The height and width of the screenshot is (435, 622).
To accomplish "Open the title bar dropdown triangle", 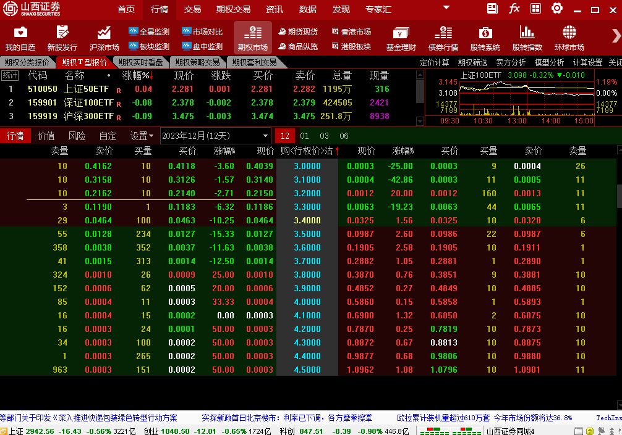I will tap(446, 7).
